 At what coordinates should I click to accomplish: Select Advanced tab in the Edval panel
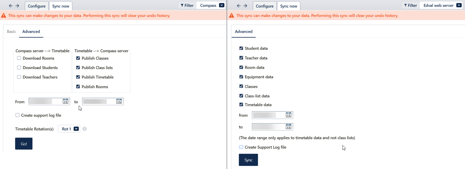(x=244, y=31)
